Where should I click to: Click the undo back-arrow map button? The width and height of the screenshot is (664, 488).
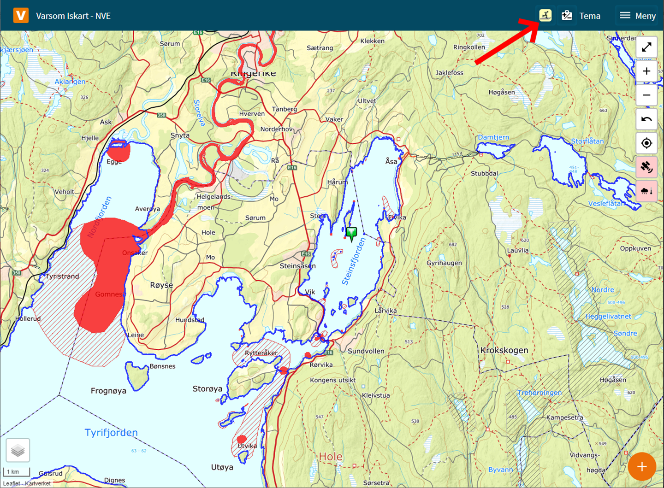point(646,119)
